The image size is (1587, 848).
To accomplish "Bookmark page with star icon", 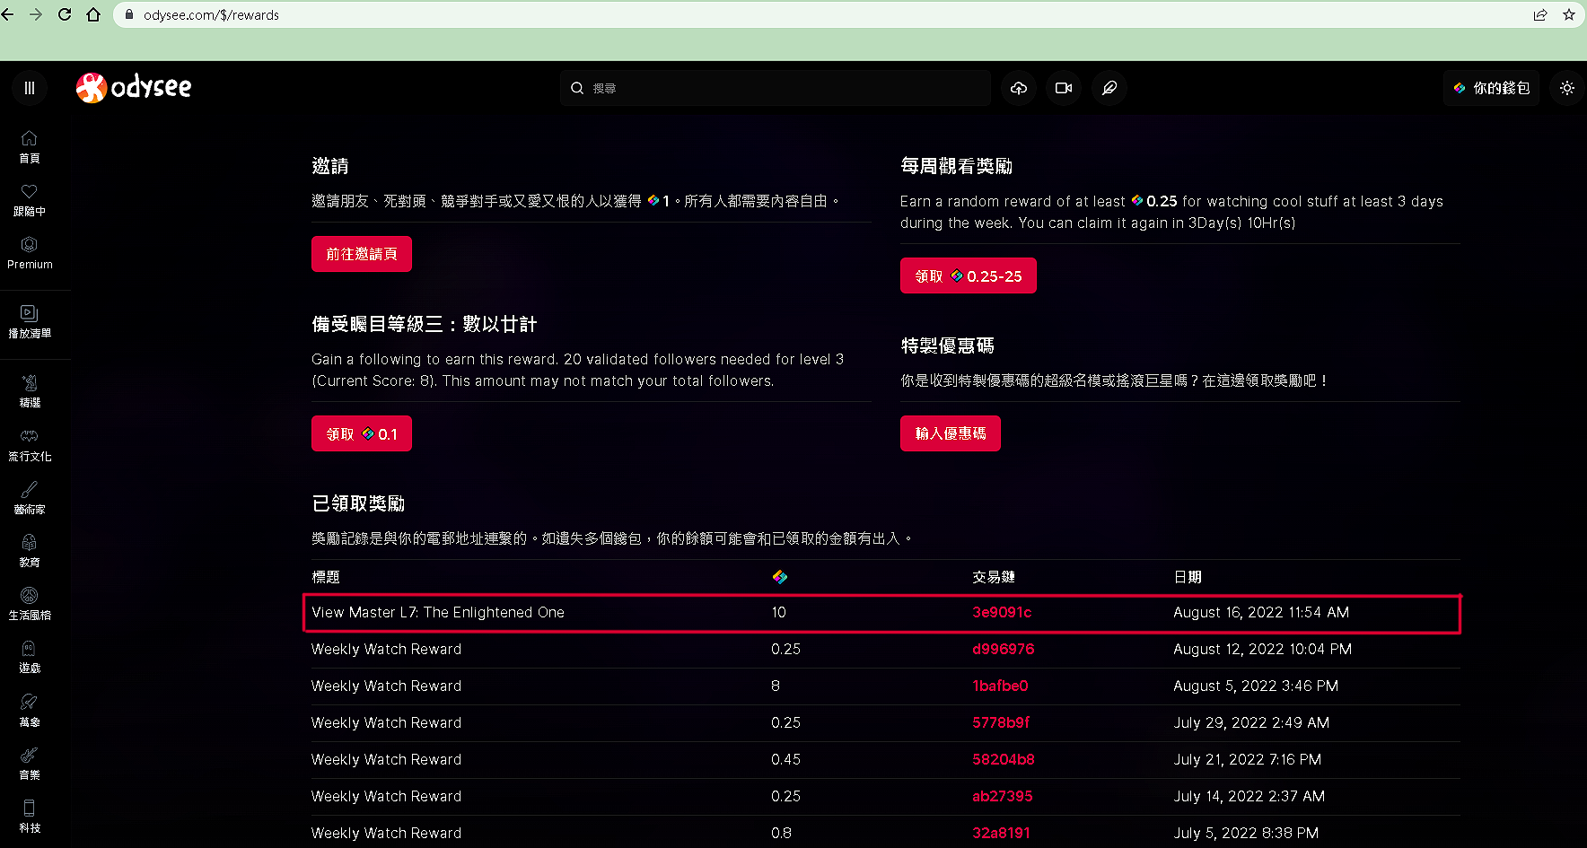I will pyautogui.click(x=1569, y=14).
